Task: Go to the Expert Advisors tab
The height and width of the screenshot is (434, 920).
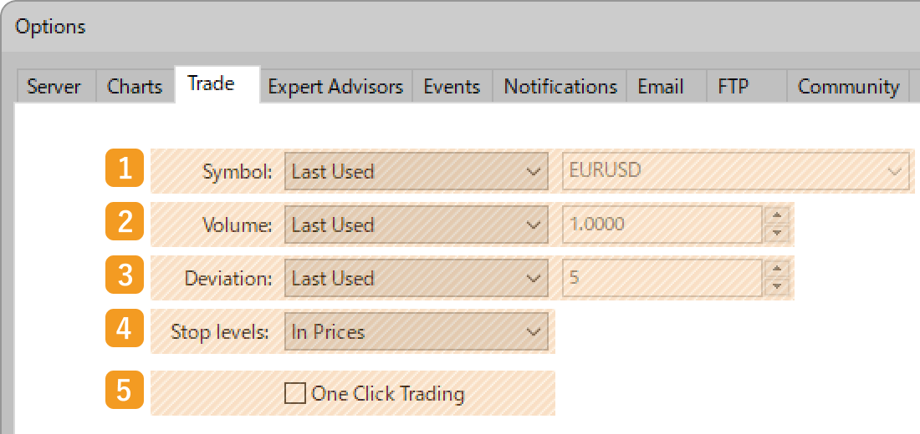Action: 335,87
